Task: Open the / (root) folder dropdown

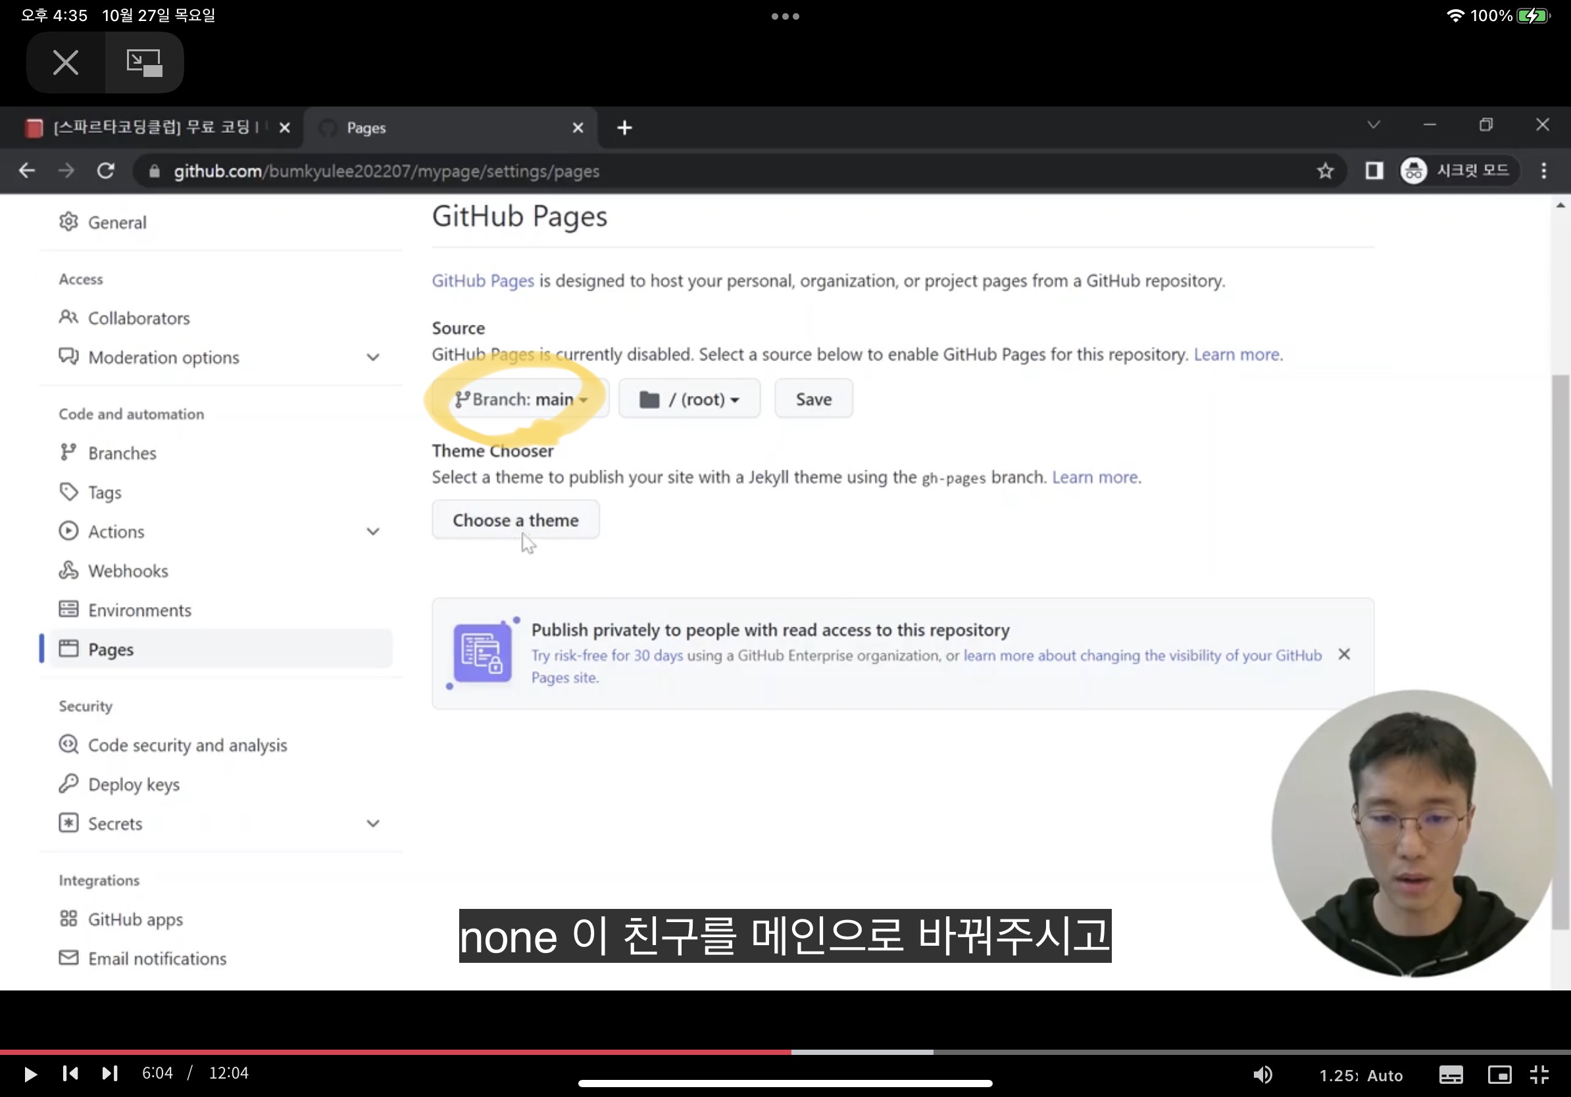Action: [689, 399]
